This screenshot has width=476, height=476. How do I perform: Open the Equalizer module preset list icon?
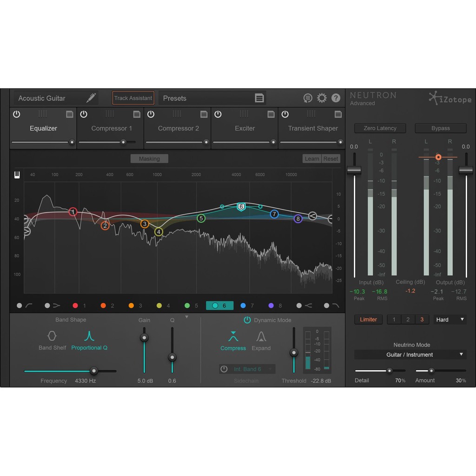[70, 114]
